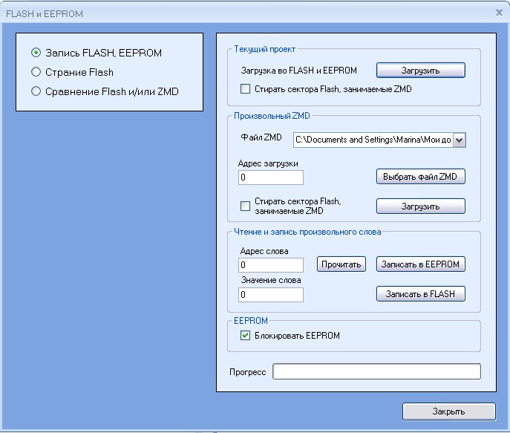Click 'Загрузить' in Произвольный ZMD section
Image resolution: width=510 pixels, height=433 pixels.
point(420,206)
